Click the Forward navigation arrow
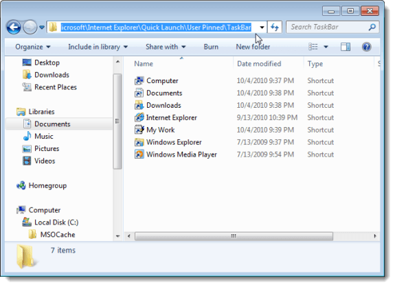This screenshot has width=395, height=287. (30, 27)
